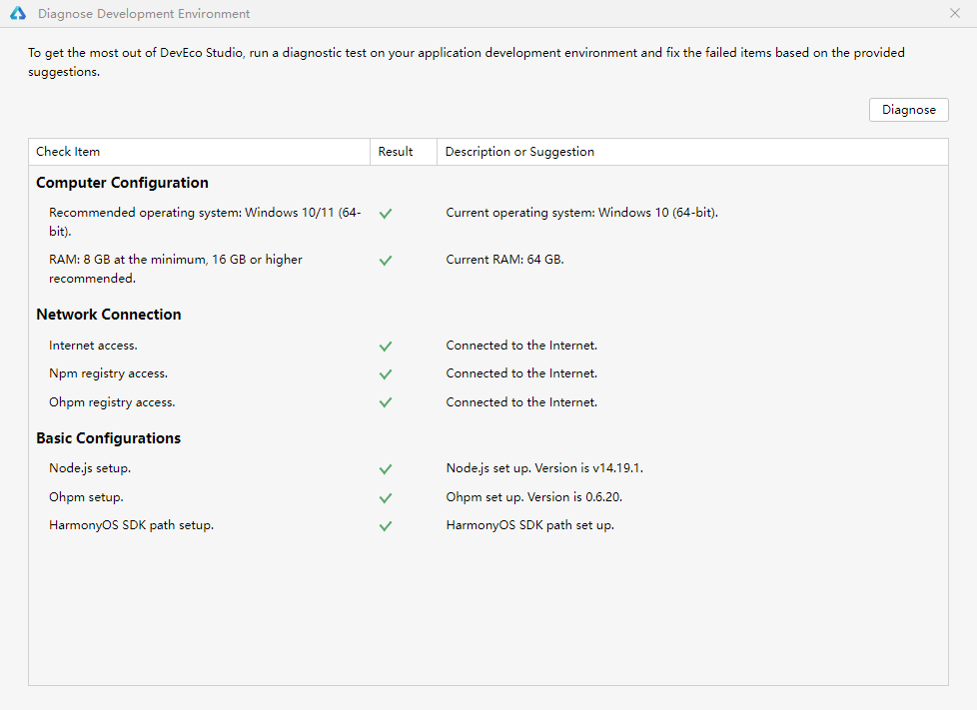The image size is (977, 710).
Task: Select the RAM minimum requirement row text
Action: tap(176, 269)
